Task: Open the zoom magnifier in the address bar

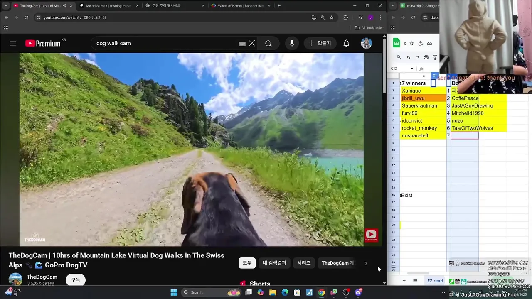Action: pos(323,17)
